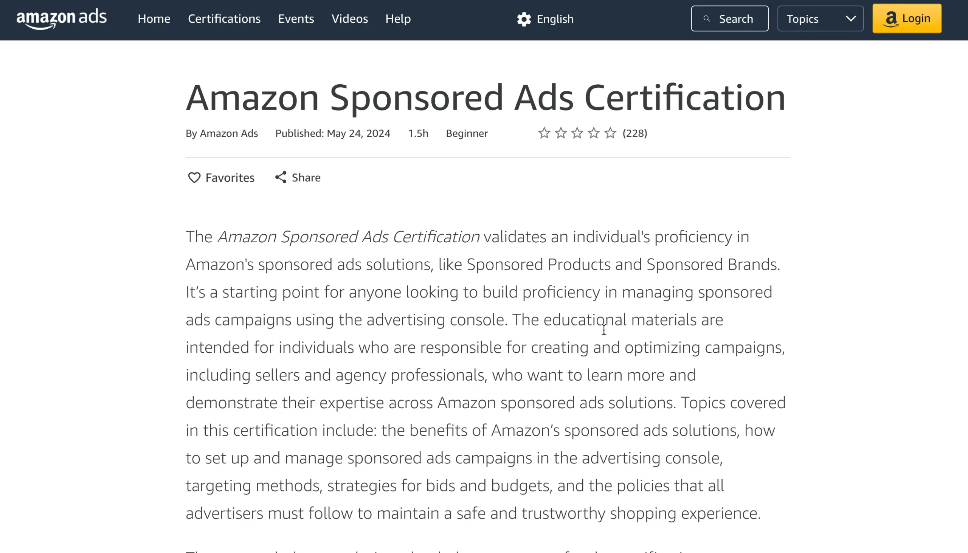This screenshot has height=553, width=968.
Task: Go to the Events page
Action: 296,19
